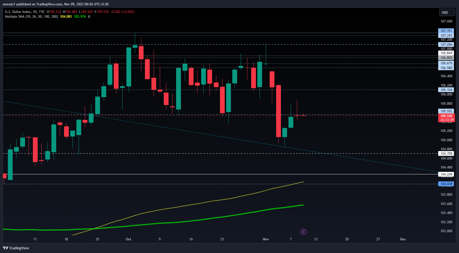Click the 104.249 price label
This screenshot has height=253, width=459.
446,174
